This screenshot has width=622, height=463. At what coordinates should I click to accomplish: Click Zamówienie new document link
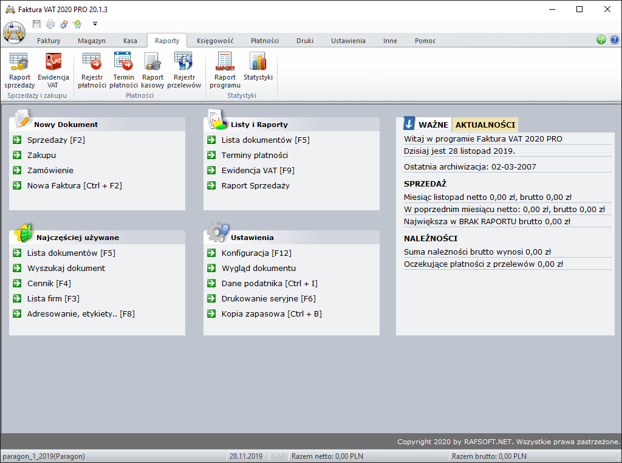50,170
